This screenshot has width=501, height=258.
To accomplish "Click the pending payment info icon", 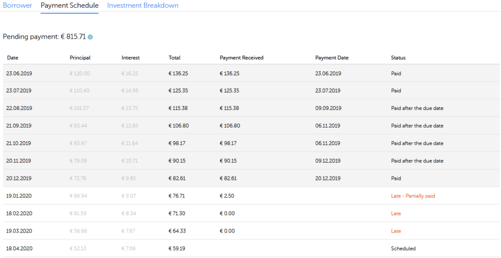I will click(x=90, y=37).
